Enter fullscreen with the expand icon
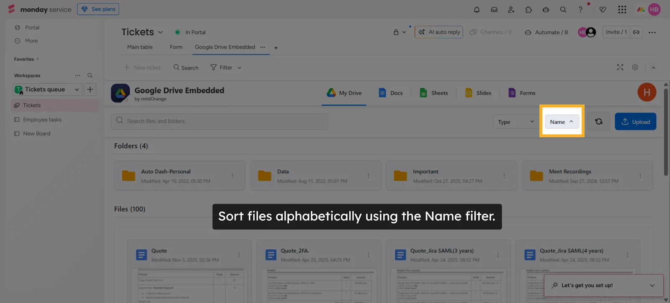The width and height of the screenshot is (670, 303). click(x=620, y=67)
